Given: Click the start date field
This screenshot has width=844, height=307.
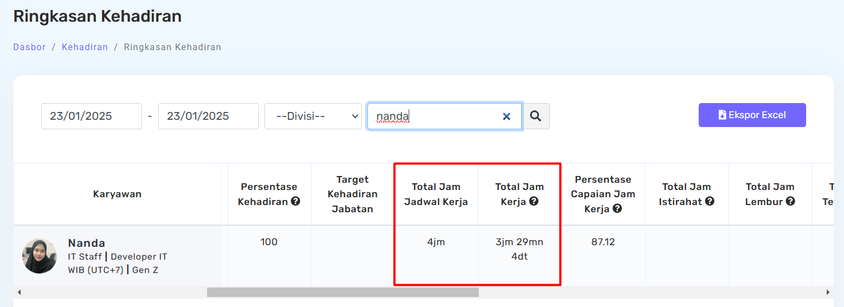Looking at the screenshot, I should [91, 116].
